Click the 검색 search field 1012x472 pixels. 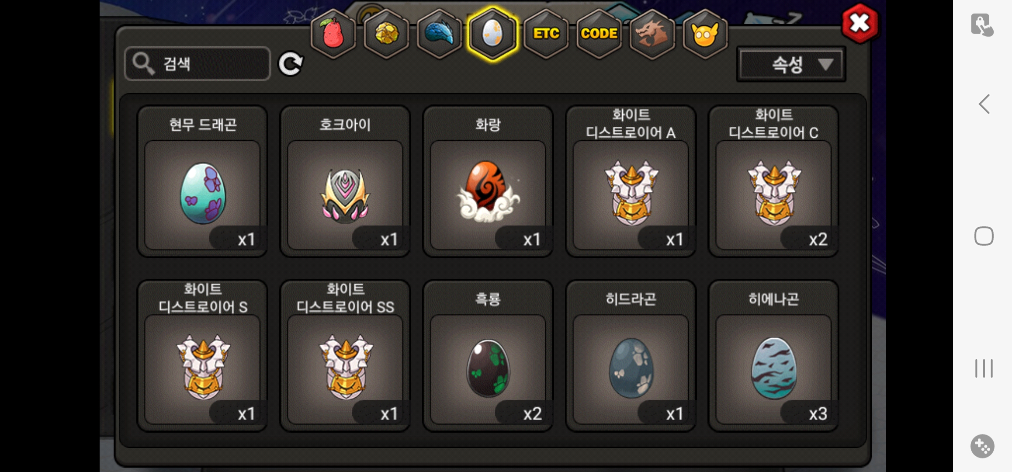[x=198, y=64]
